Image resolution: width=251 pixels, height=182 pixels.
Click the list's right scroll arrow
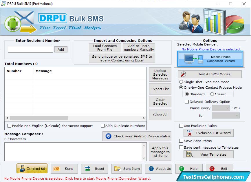(x=144, y=118)
